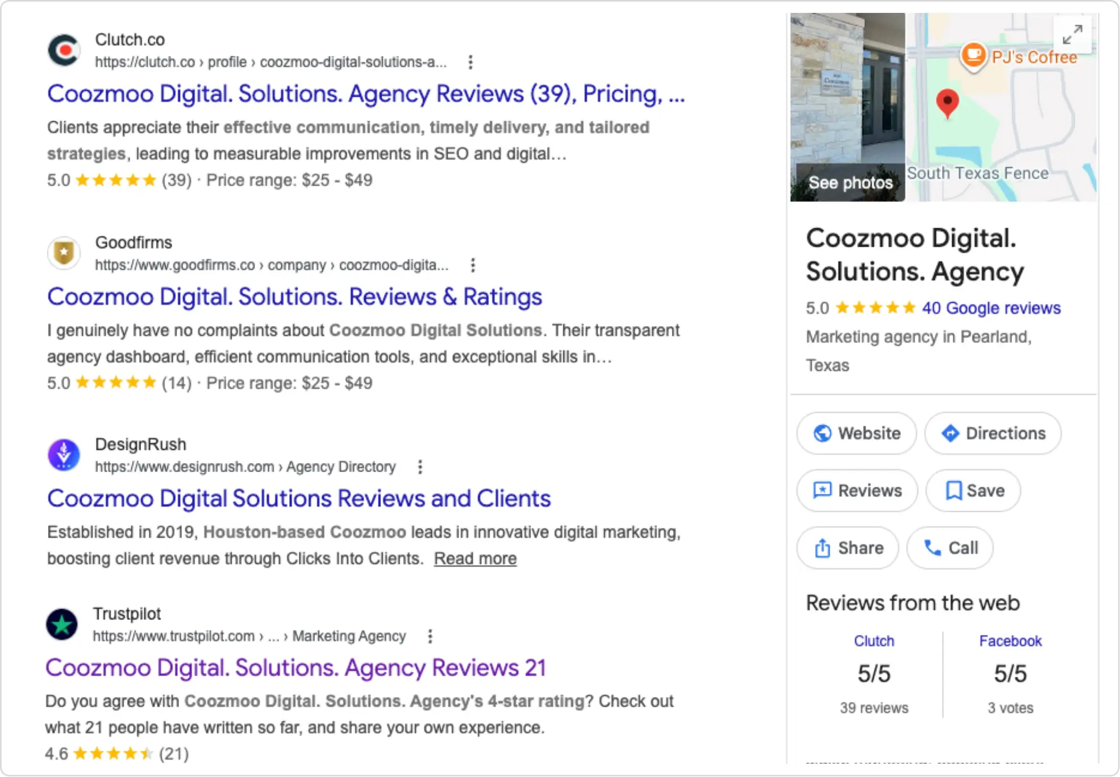Click the Clutch.co favicon

click(x=63, y=50)
